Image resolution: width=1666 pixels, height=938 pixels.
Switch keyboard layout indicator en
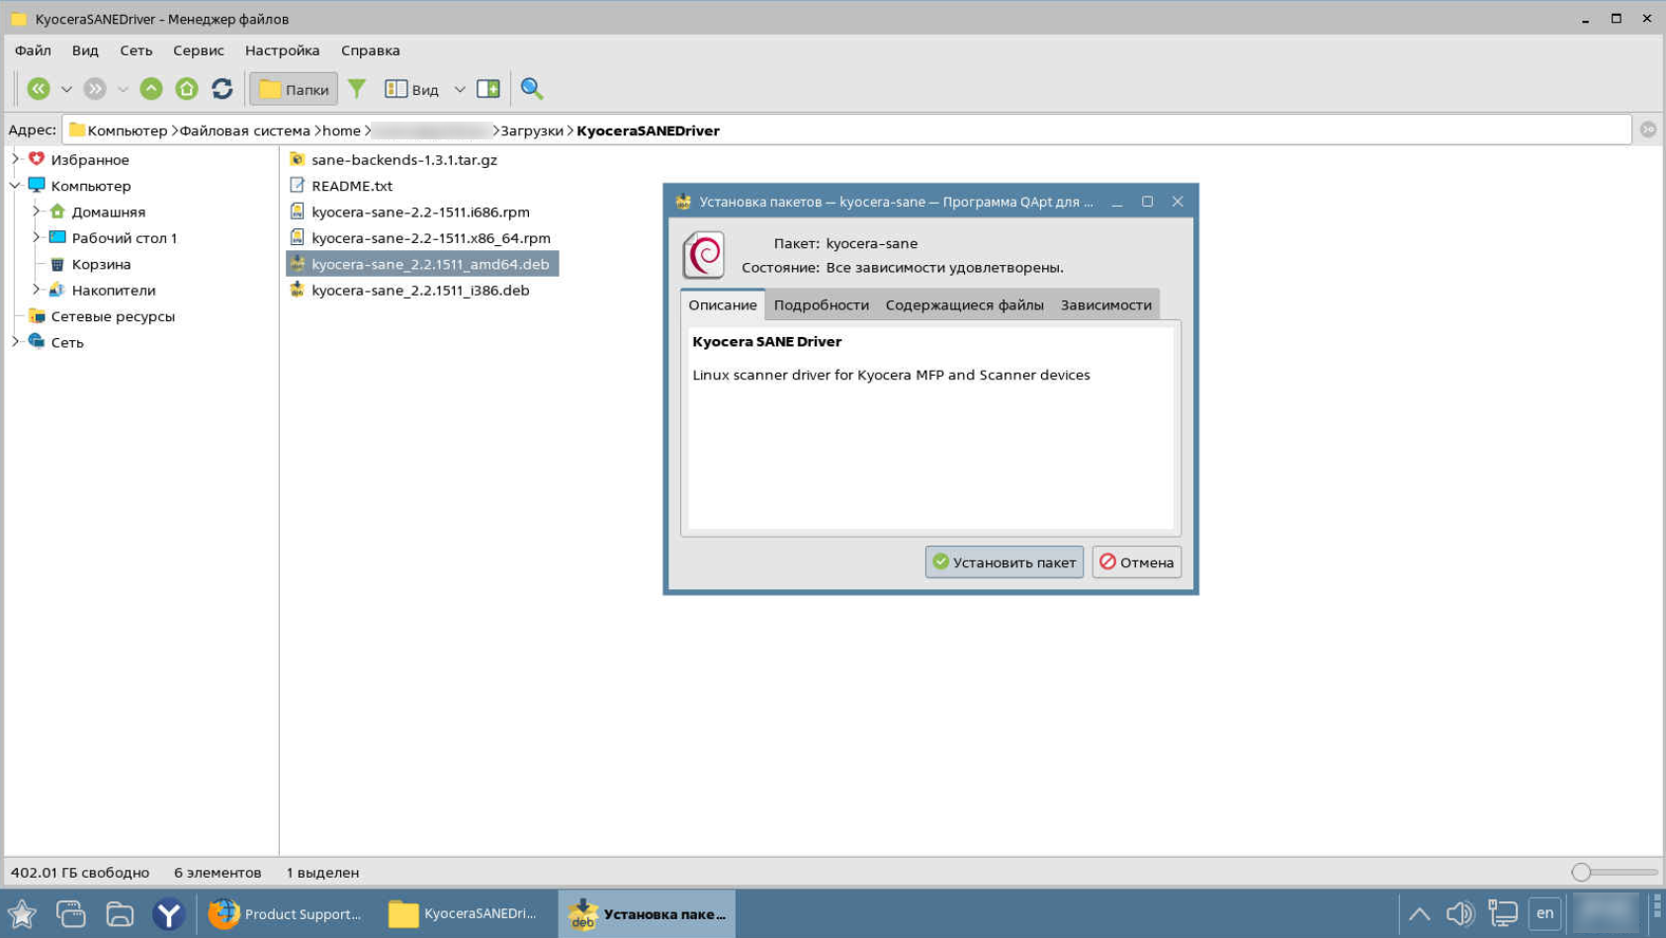tap(1544, 913)
